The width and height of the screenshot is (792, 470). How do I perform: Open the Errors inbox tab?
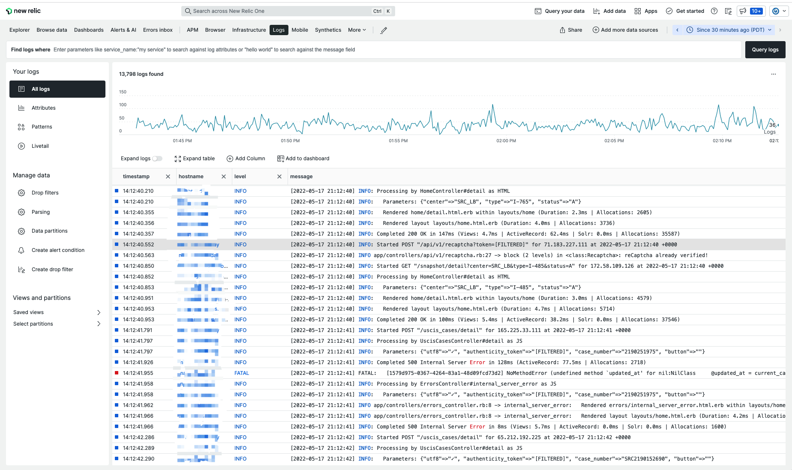tap(158, 30)
